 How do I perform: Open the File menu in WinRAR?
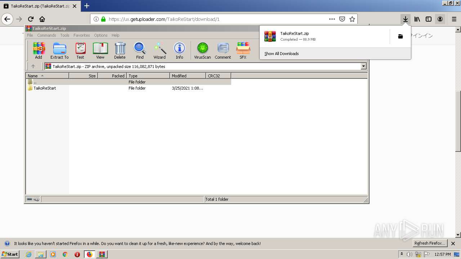point(30,35)
